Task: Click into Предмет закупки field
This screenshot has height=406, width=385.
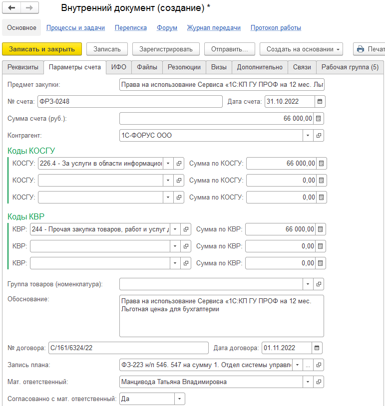Action: pos(222,85)
